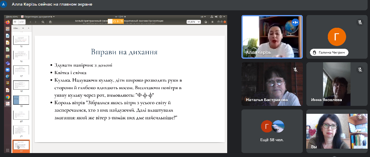Toggle the document viewer sidebar button
This screenshot has width=370, height=157.
pos(51,22)
